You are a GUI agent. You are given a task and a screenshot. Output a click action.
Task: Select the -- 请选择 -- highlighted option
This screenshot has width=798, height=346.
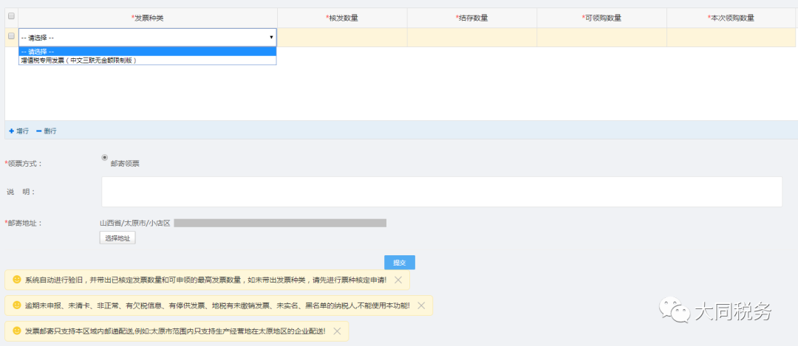click(x=148, y=52)
